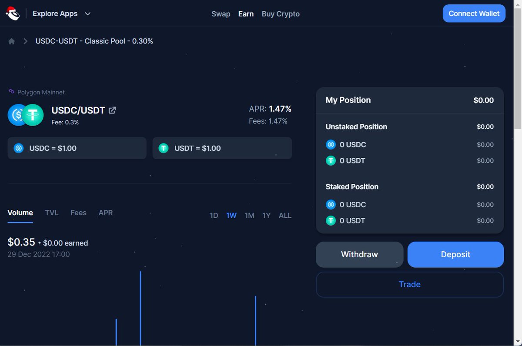Click the USDC-USDT Classic Pool breadcrumb text
Viewport: 522px width, 346px height.
click(94, 41)
